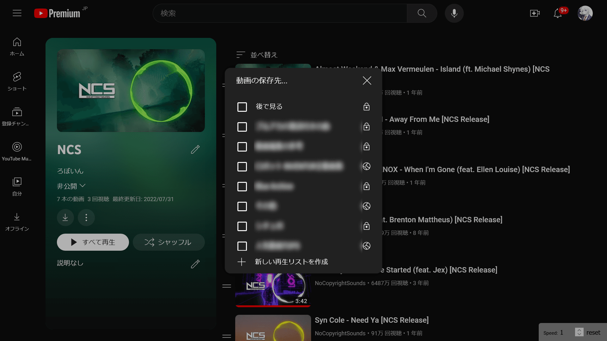Check the fifth playlist checkbox in dialog
This screenshot has width=607, height=341.
[x=242, y=187]
